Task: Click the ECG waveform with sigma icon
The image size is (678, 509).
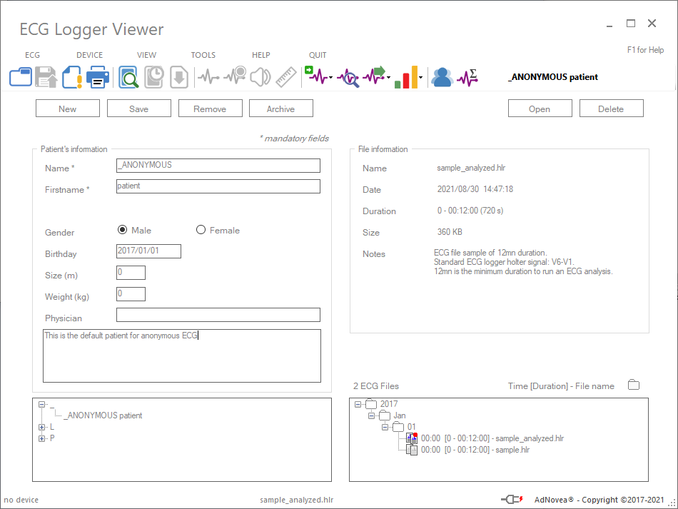Action: point(467,77)
